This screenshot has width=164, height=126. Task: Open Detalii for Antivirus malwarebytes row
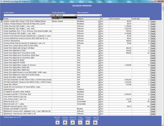153,41
